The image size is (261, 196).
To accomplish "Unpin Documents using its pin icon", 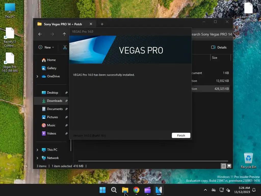I will (66, 109).
